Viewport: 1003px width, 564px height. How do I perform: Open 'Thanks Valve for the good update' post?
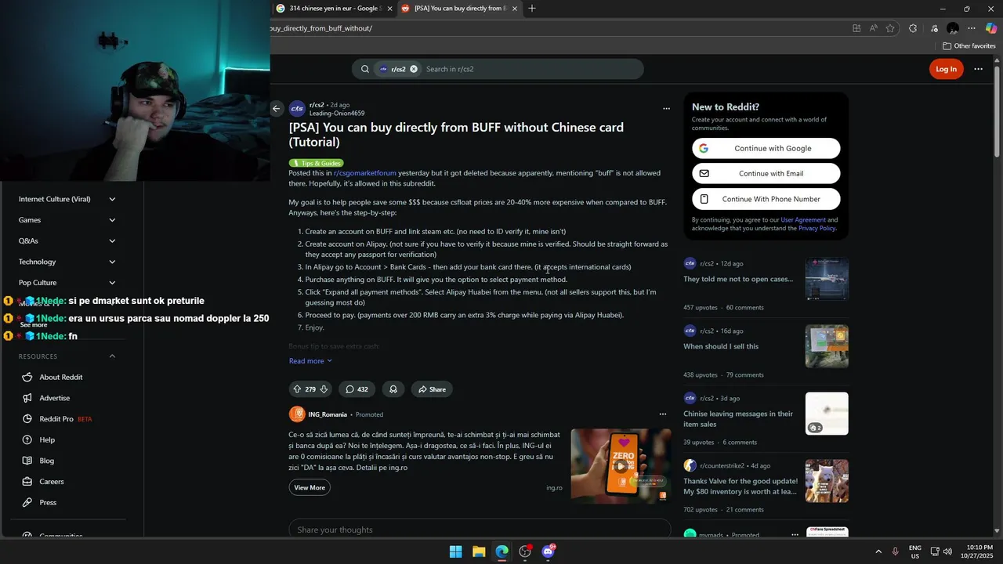point(740,486)
